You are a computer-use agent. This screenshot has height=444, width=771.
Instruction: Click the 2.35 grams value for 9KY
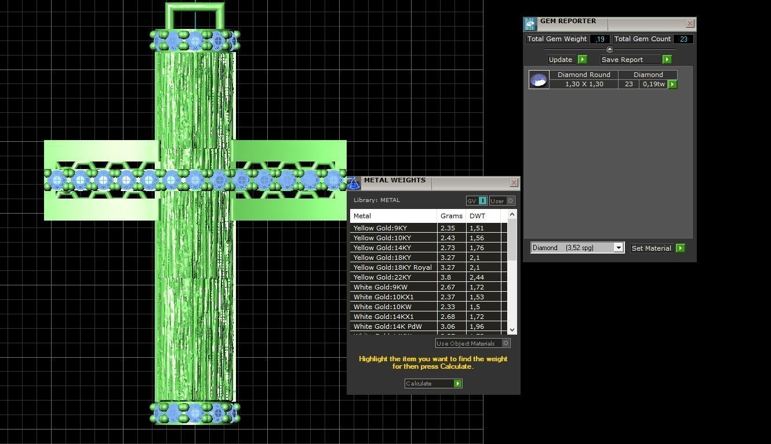(452, 228)
